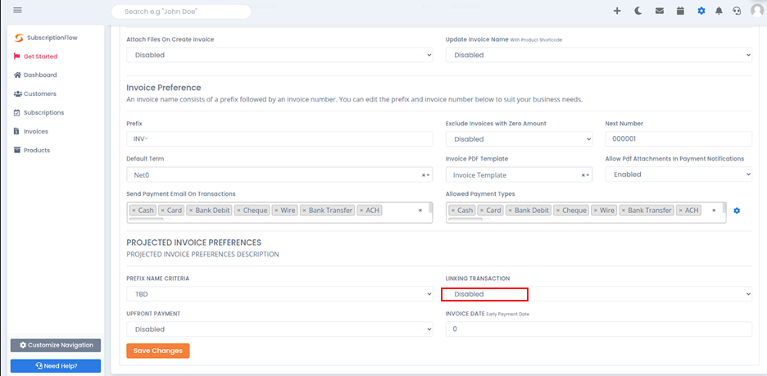The image size is (767, 376).
Task: Toggle dark mode moon icon
Action: (638, 11)
